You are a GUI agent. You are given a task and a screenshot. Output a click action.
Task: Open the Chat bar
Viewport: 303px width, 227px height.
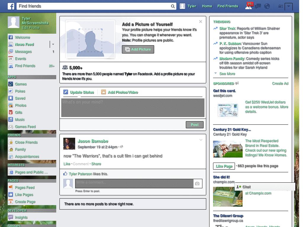265,187
